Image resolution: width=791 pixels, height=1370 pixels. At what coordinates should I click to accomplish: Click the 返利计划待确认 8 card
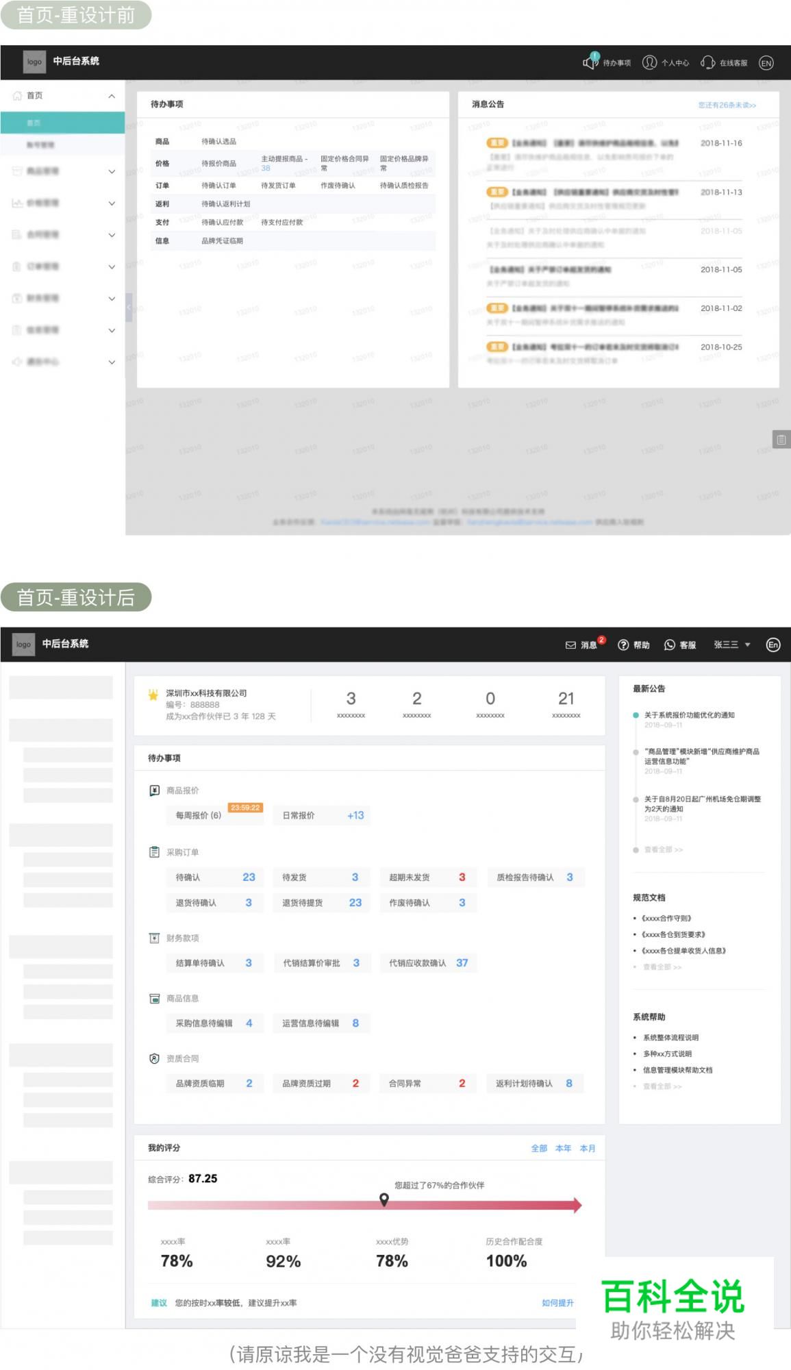pyautogui.click(x=536, y=1084)
